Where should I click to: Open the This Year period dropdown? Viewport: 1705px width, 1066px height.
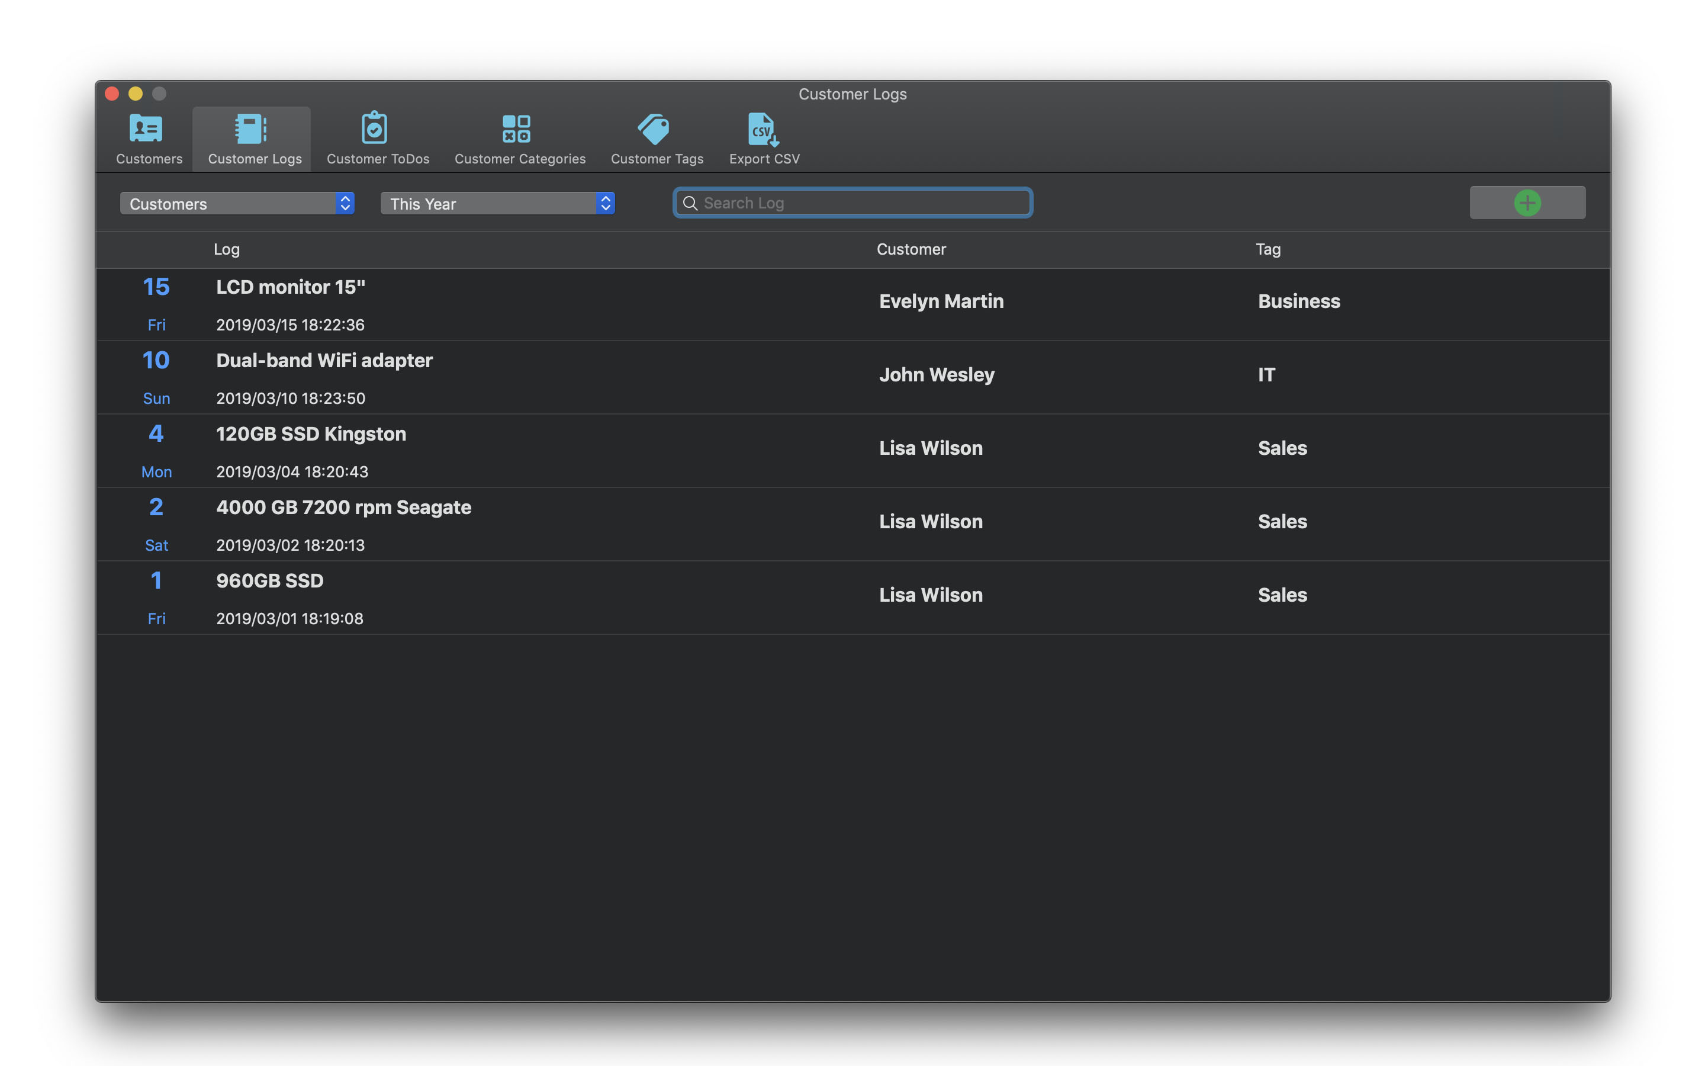(x=497, y=204)
